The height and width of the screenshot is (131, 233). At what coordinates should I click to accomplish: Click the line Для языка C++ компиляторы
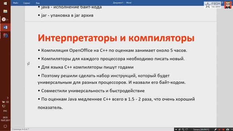(86, 67)
